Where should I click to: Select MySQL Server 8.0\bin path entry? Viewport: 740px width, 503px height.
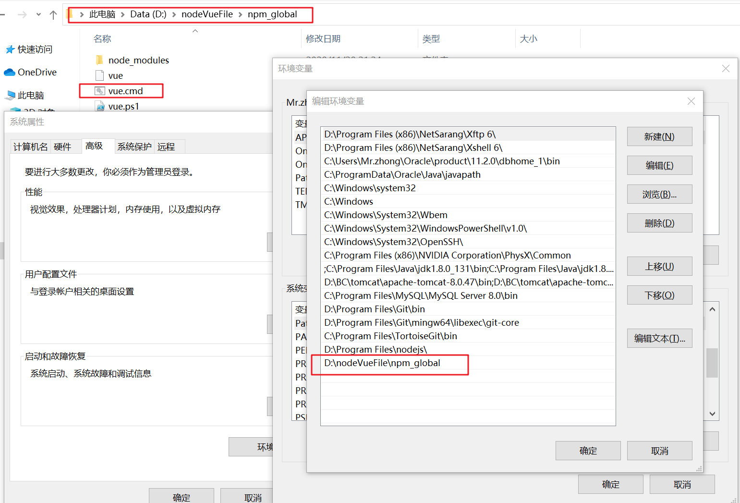[x=468, y=295]
